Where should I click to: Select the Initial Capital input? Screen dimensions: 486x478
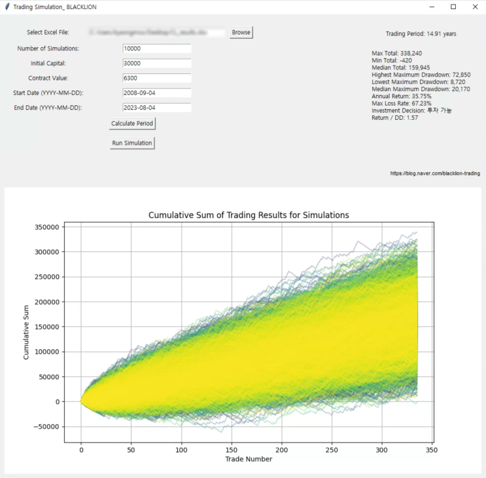tap(157, 64)
